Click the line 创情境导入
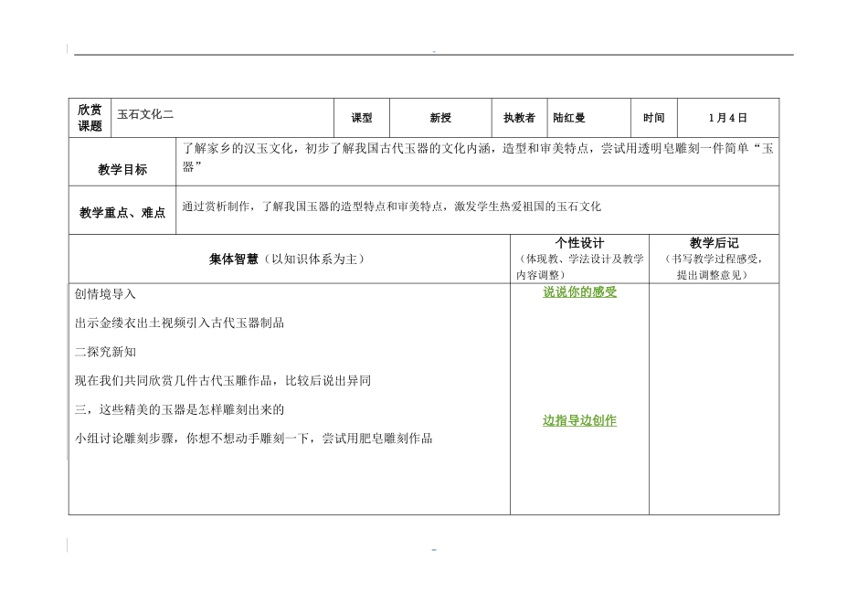The image size is (868, 614). point(105,294)
